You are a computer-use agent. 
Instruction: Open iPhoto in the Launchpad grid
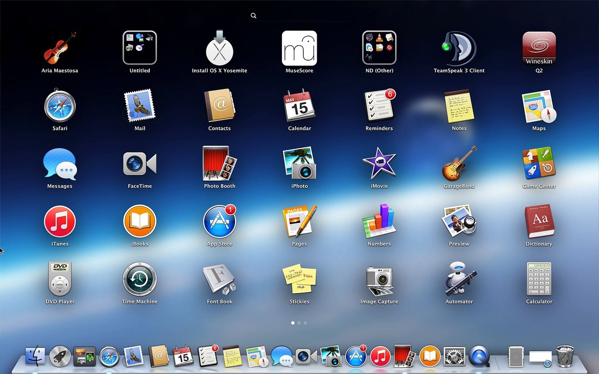pos(299,163)
